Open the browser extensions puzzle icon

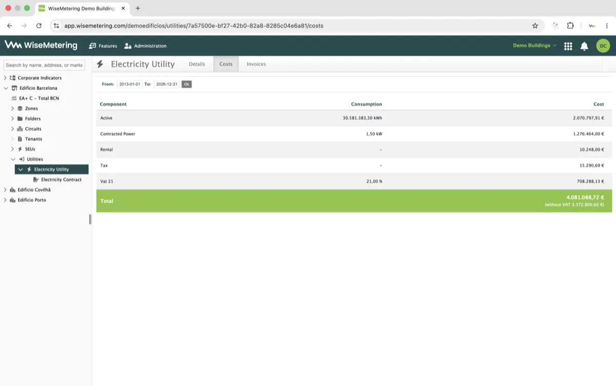pos(570,25)
